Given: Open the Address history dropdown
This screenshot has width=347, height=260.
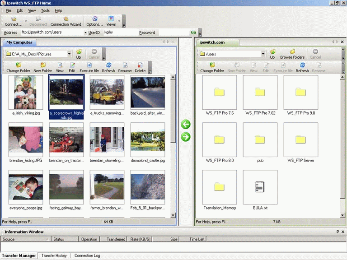Looking at the screenshot, I should [85, 32].
